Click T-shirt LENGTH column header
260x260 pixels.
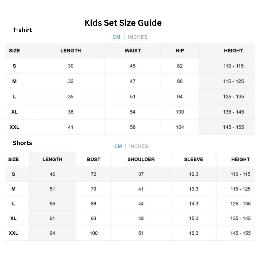[x=71, y=51]
